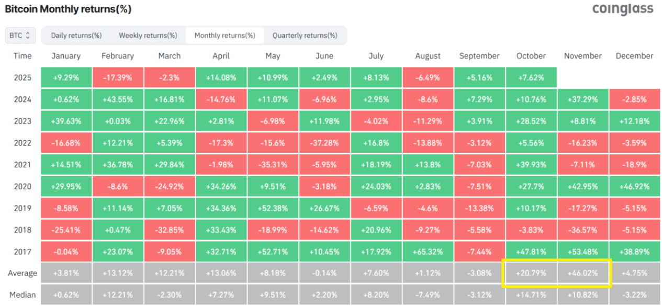664x308 pixels.
Task: Click the January column header
Action: pyautogui.click(x=66, y=56)
